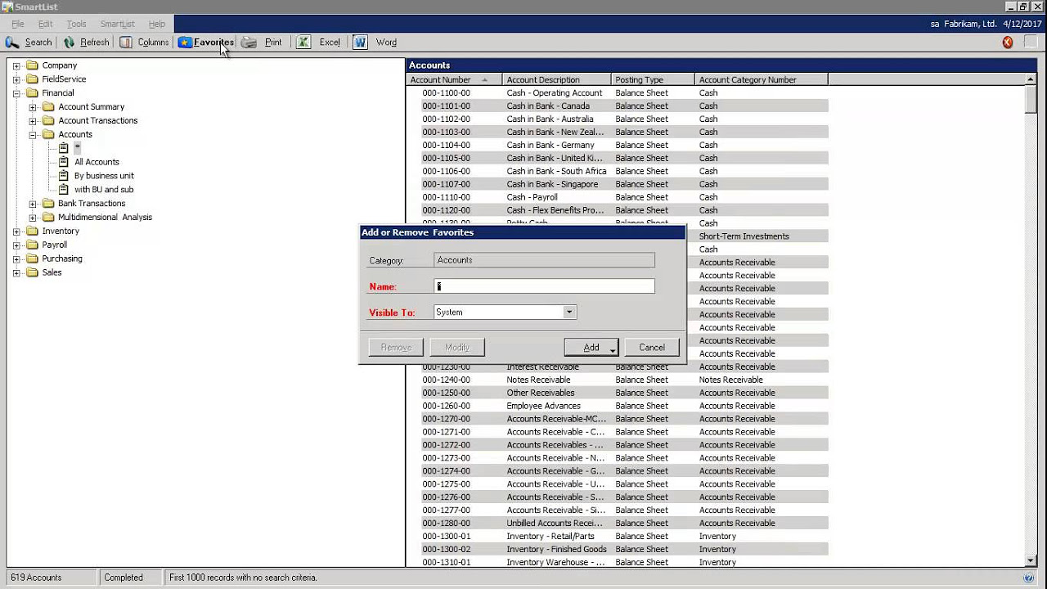Click the favorite icon beside the asterisk item
The image size is (1047, 589).
point(64,148)
